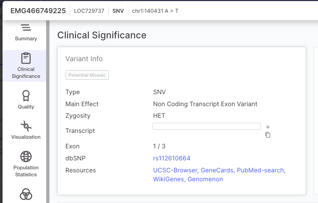Image resolution: width=318 pixels, height=203 pixels.
Task: Open the Genomenon link
Action: point(205,179)
